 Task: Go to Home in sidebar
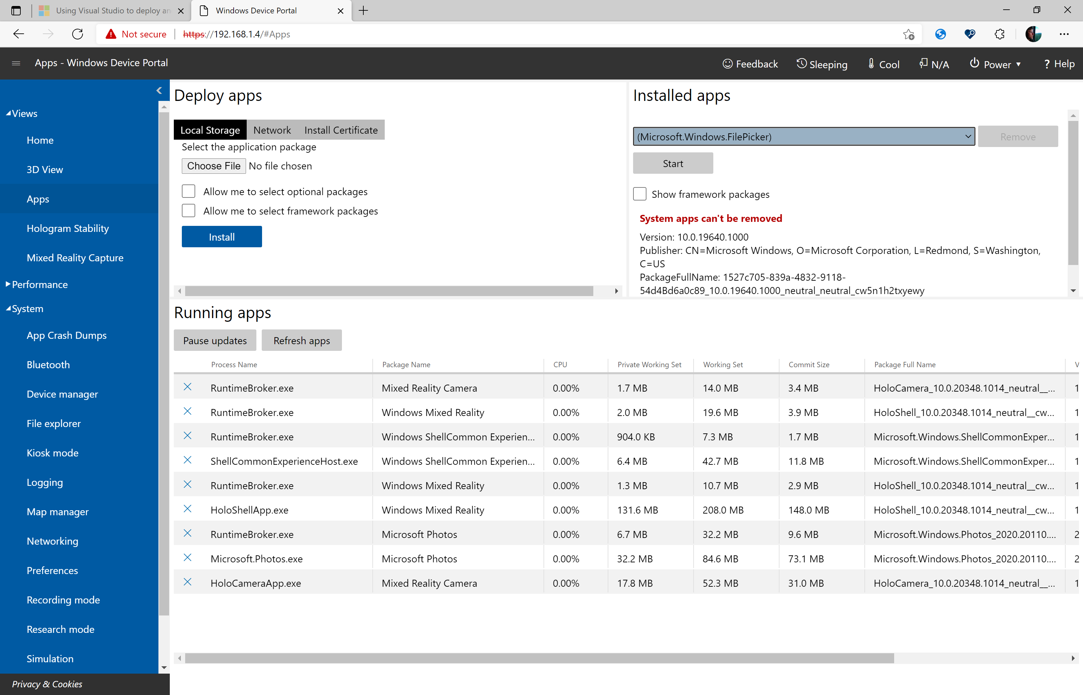point(40,140)
